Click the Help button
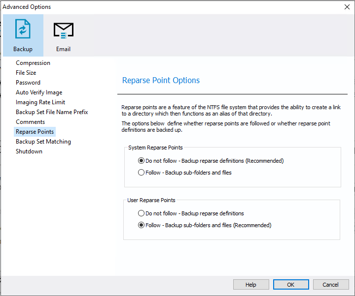355x296 pixels. pyautogui.click(x=251, y=285)
